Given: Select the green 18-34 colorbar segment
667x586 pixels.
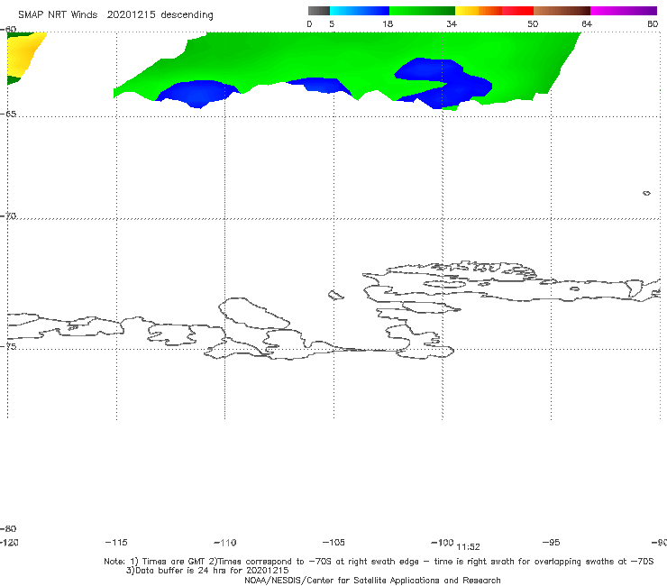Looking at the screenshot, I should click(x=422, y=11).
